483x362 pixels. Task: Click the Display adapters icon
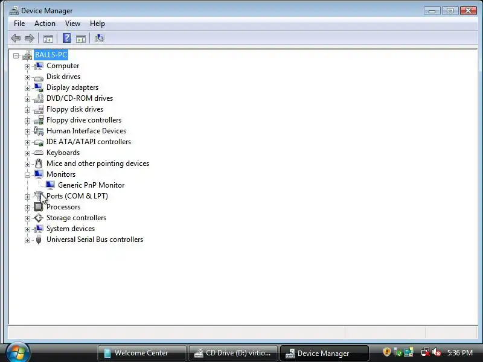39,87
